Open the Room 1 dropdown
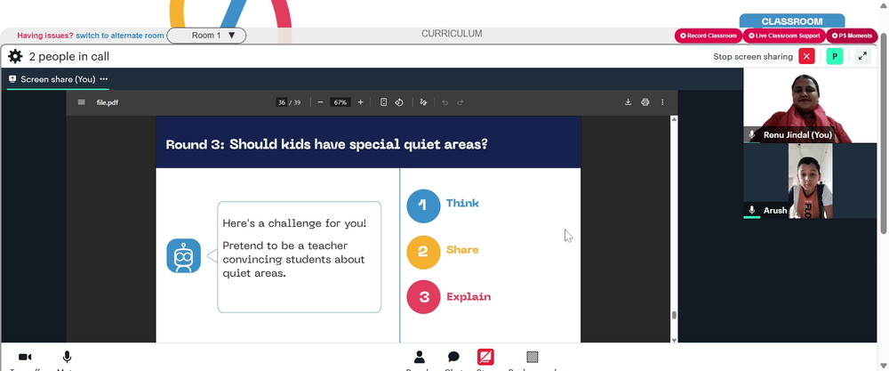 [x=206, y=36]
